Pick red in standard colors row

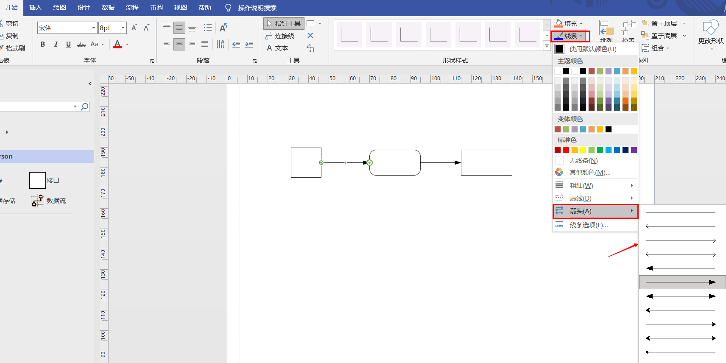(566, 150)
